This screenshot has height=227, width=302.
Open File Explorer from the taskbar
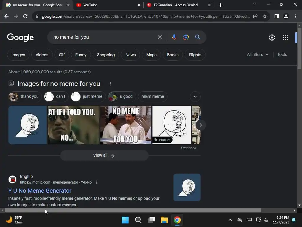pos(164,220)
